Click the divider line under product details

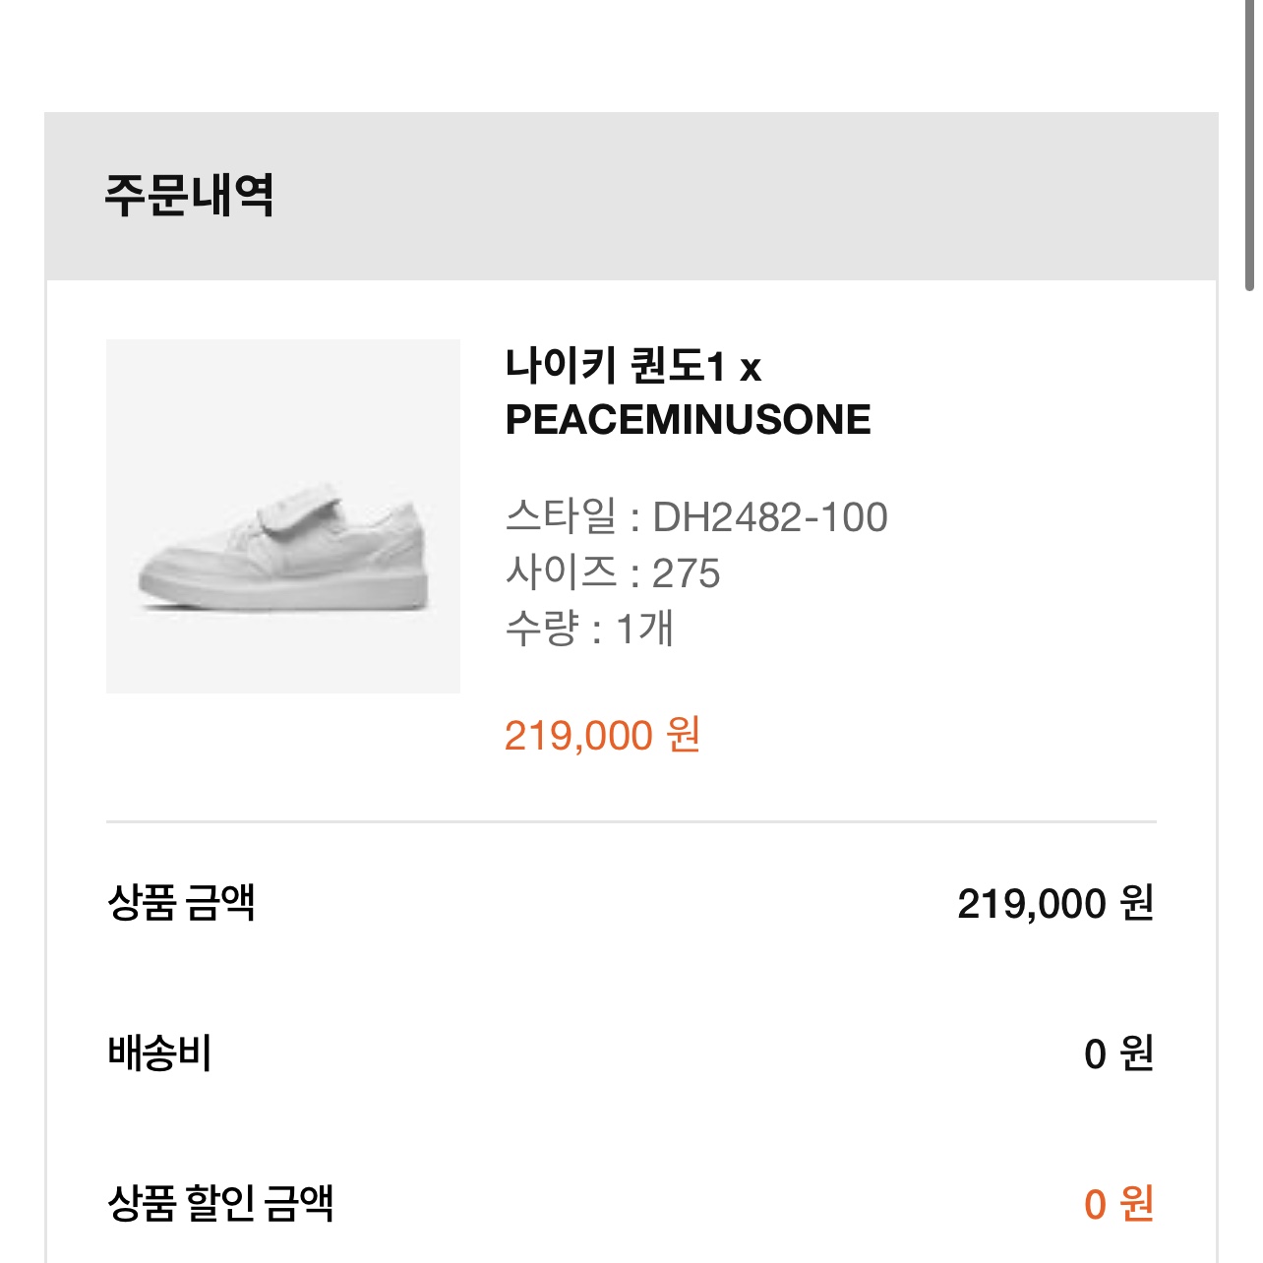point(631,821)
